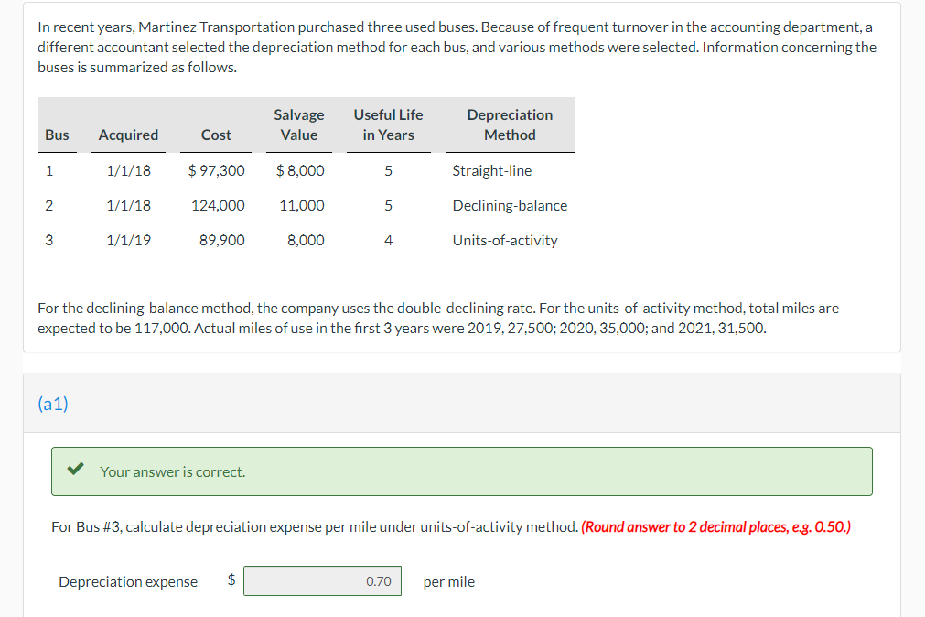Click the useful life value 4
The height and width of the screenshot is (617, 925).
[x=388, y=241]
